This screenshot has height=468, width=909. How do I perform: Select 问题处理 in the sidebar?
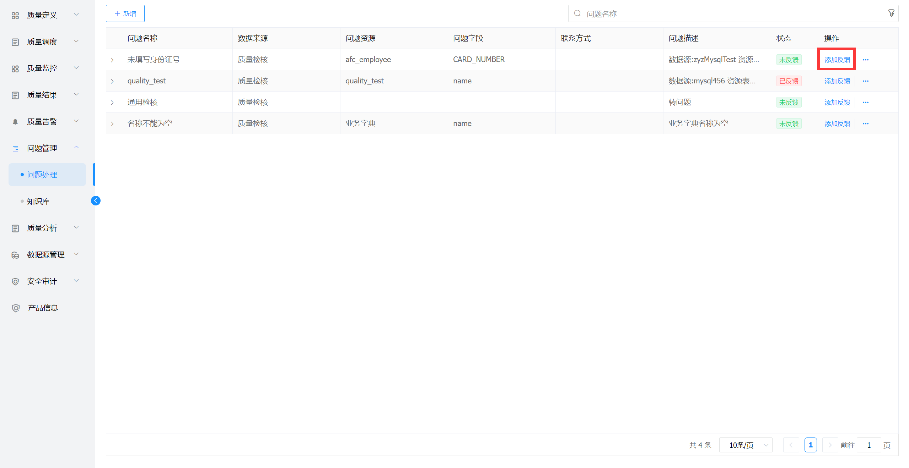click(42, 175)
